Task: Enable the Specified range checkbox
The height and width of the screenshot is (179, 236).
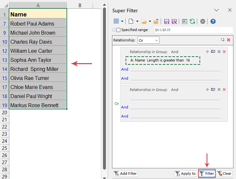Action: [118, 30]
